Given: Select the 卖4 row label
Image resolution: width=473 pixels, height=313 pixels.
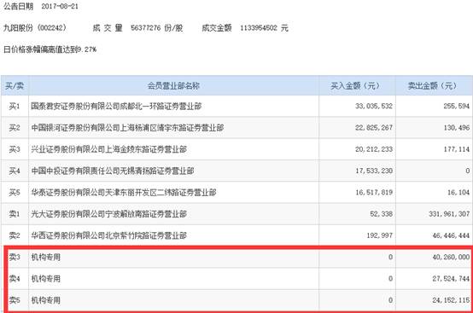Looking at the screenshot, I should (x=15, y=278).
